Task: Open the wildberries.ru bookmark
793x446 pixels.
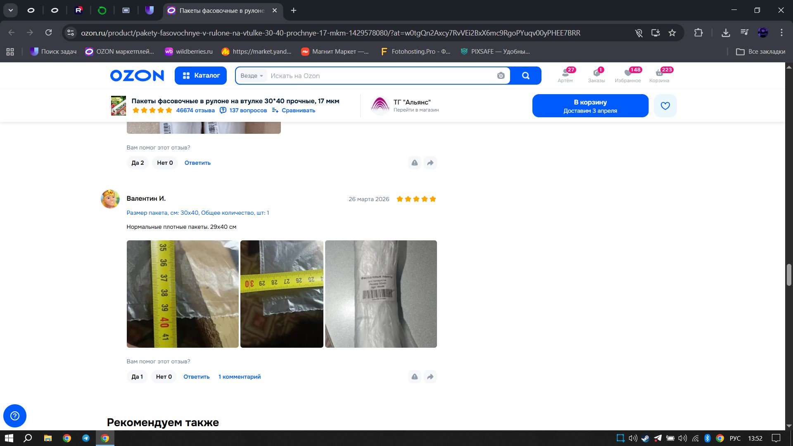Action: [x=189, y=52]
